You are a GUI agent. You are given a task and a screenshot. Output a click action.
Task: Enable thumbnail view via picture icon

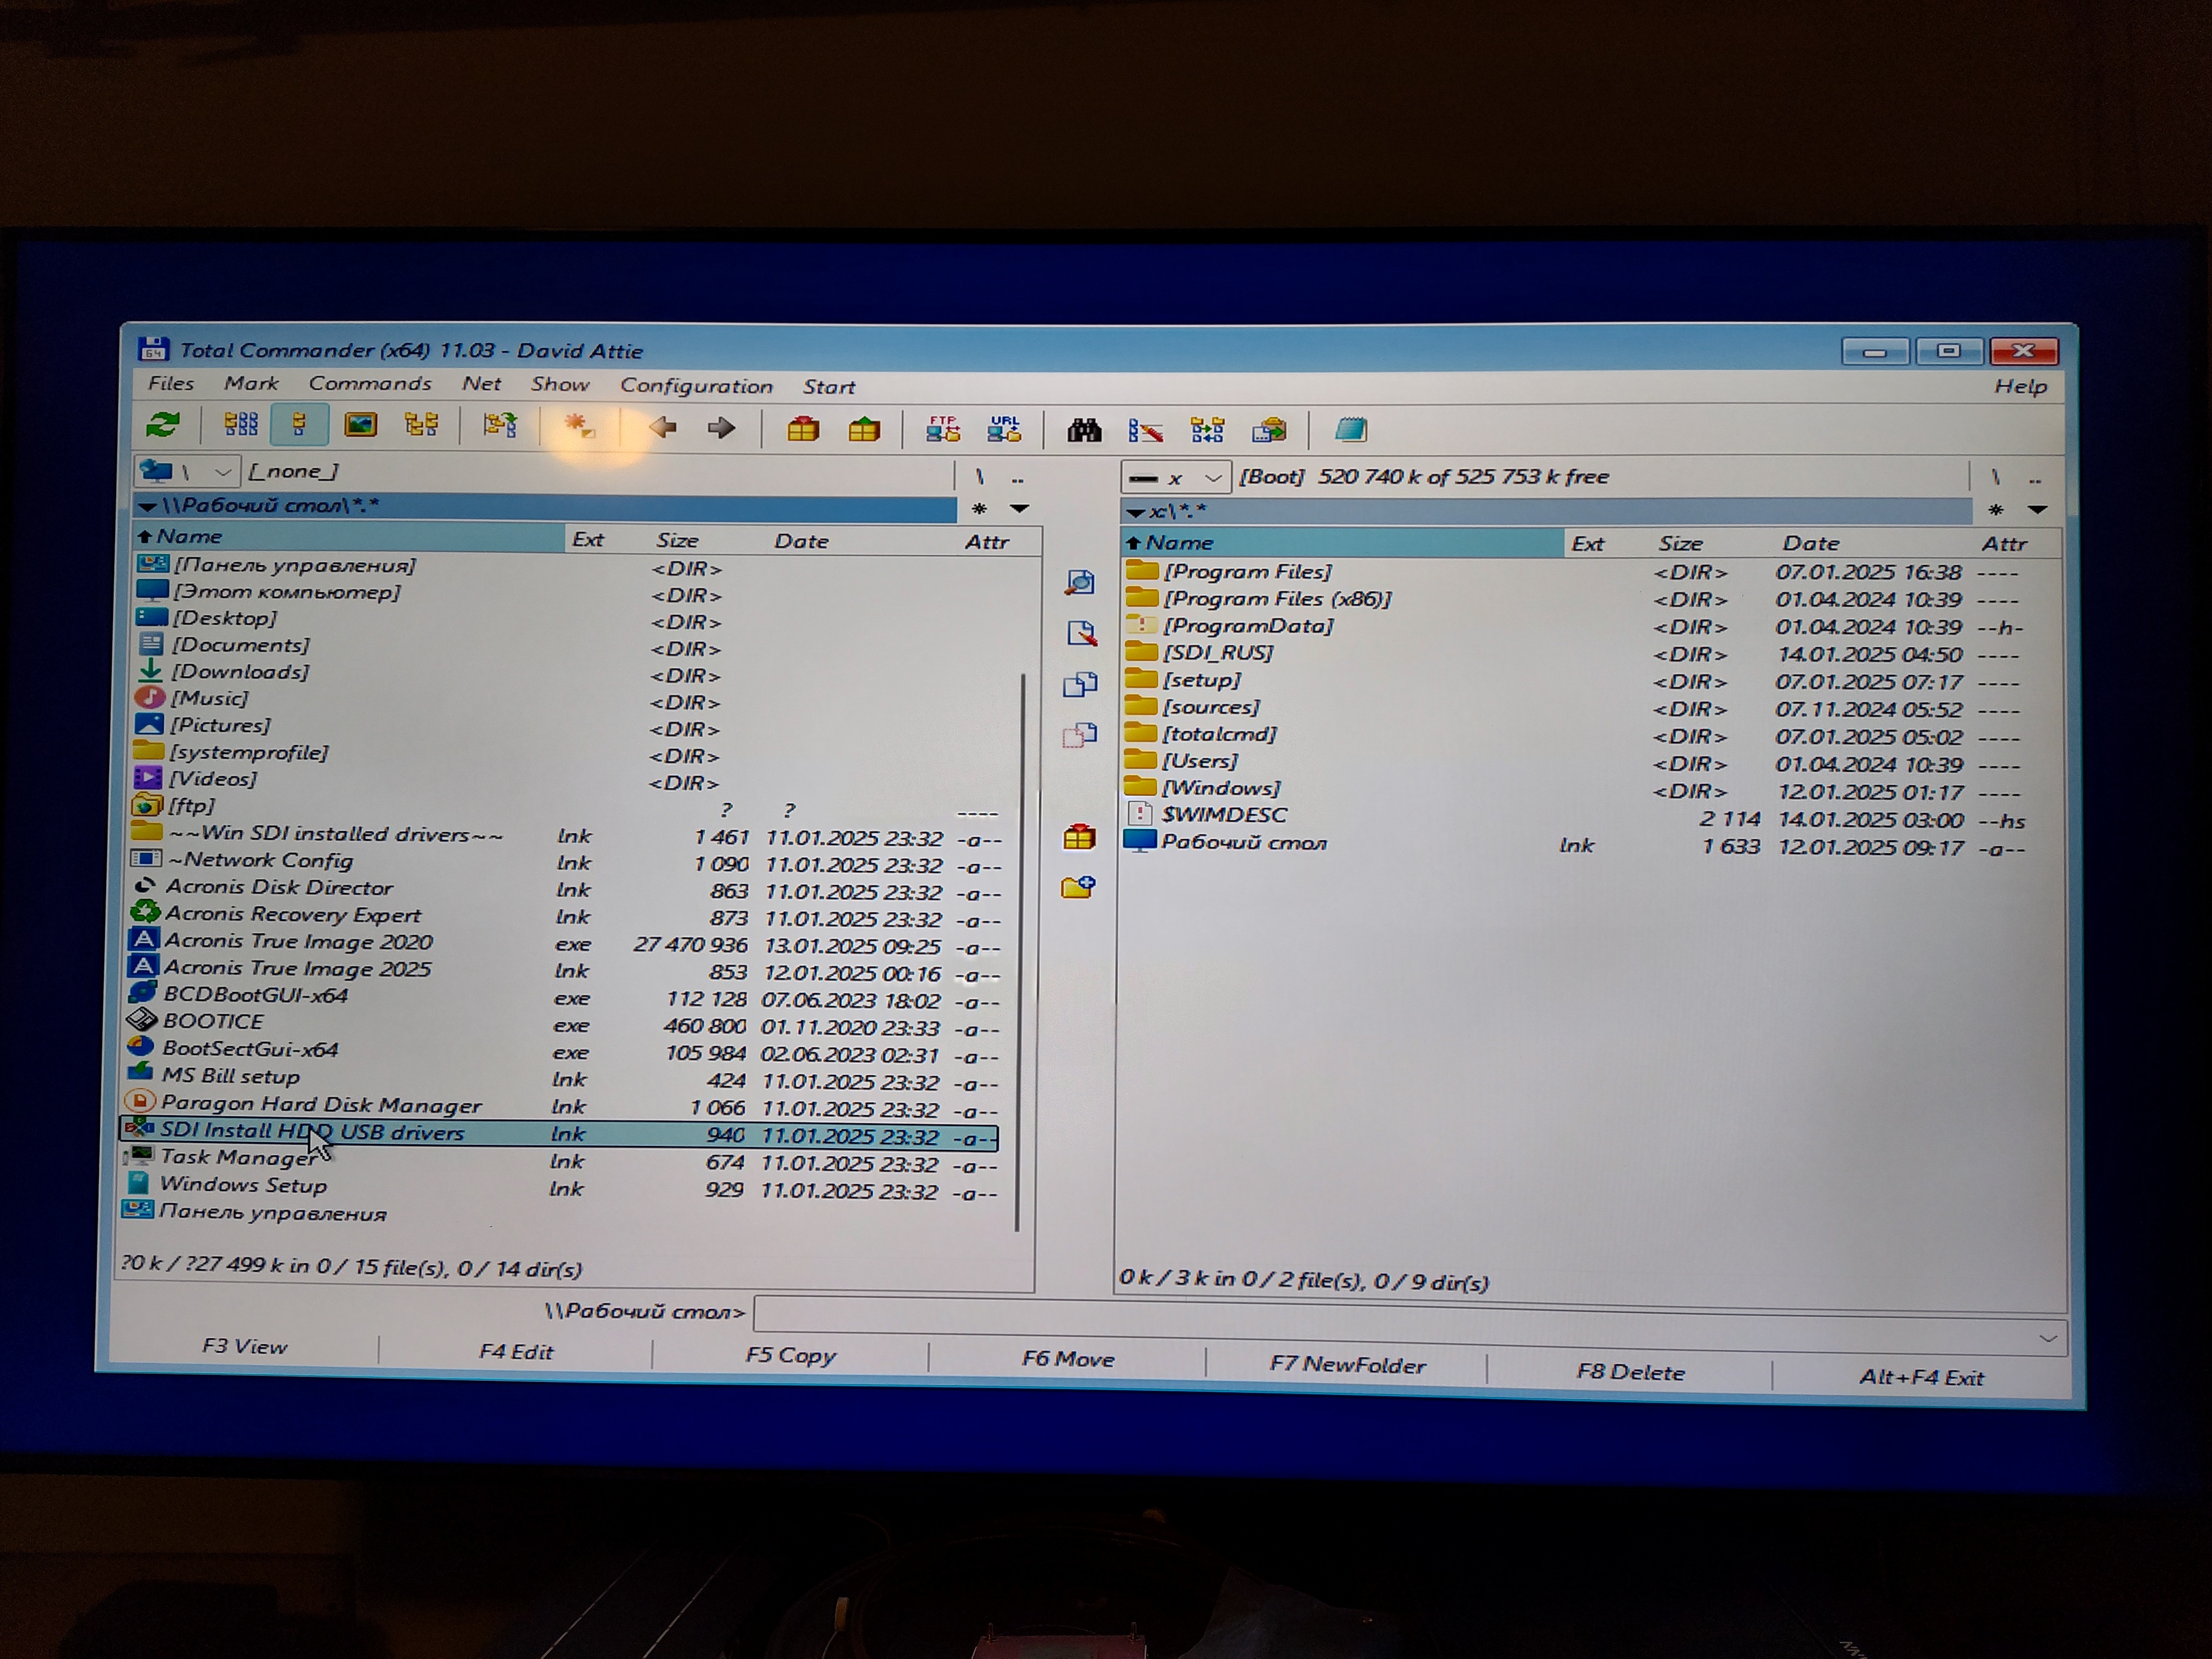(x=360, y=426)
